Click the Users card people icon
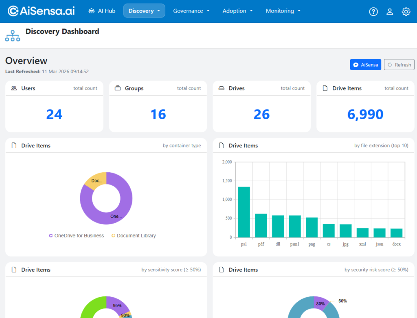 point(14,88)
